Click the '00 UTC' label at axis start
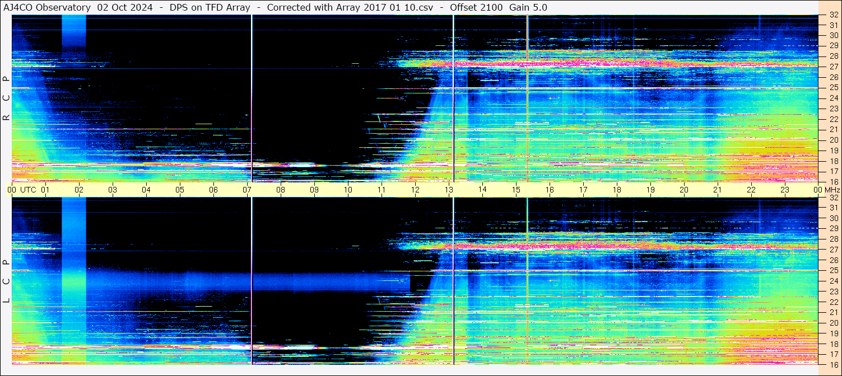Image resolution: width=842 pixels, height=376 pixels. pos(22,190)
